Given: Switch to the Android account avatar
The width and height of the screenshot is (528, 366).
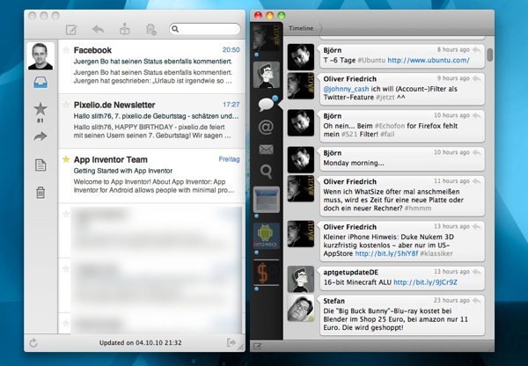Looking at the screenshot, I should [267, 236].
